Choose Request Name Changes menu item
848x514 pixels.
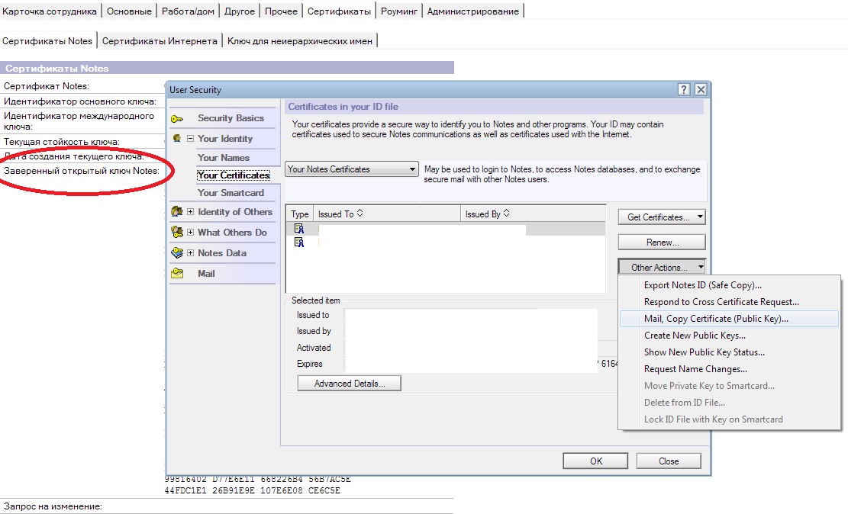click(695, 369)
